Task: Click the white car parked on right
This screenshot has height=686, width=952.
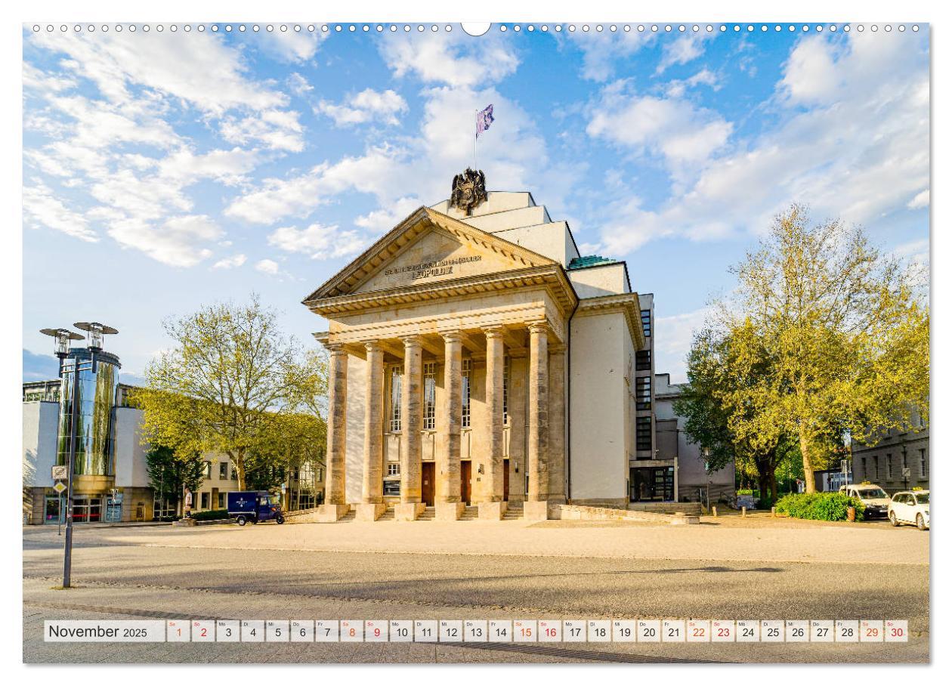Action: [909, 509]
